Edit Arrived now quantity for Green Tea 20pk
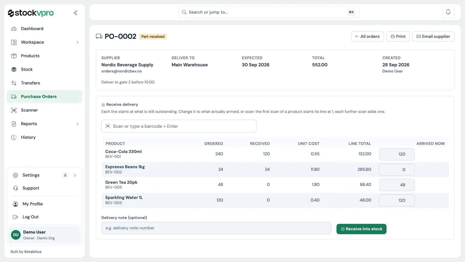Image resolution: width=465 pixels, height=262 pixels. pos(397,185)
